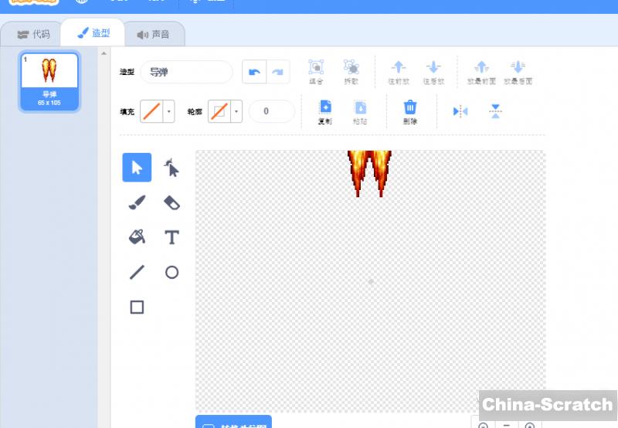Activate the Text tool

(171, 237)
